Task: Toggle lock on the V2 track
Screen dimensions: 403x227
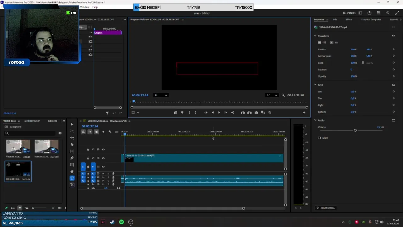Action: click(x=88, y=158)
